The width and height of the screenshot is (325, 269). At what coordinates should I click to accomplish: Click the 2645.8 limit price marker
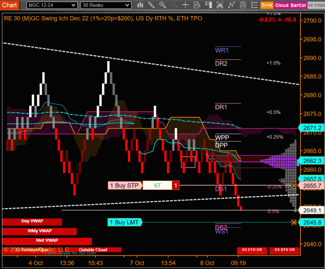point(311,223)
